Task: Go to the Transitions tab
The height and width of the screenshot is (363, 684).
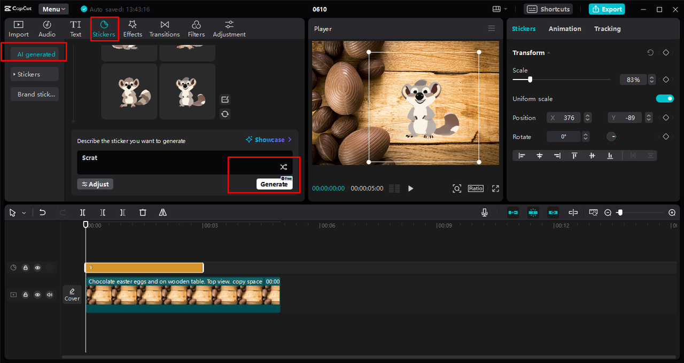Action: (165, 29)
